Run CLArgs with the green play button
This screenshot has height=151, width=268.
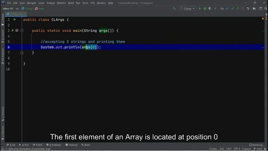coord(200,8)
